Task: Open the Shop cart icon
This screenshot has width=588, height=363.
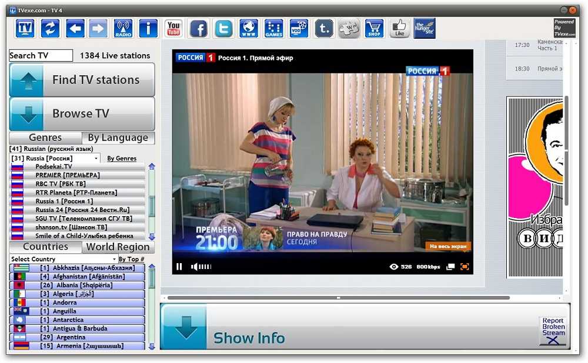Action: coord(374,28)
